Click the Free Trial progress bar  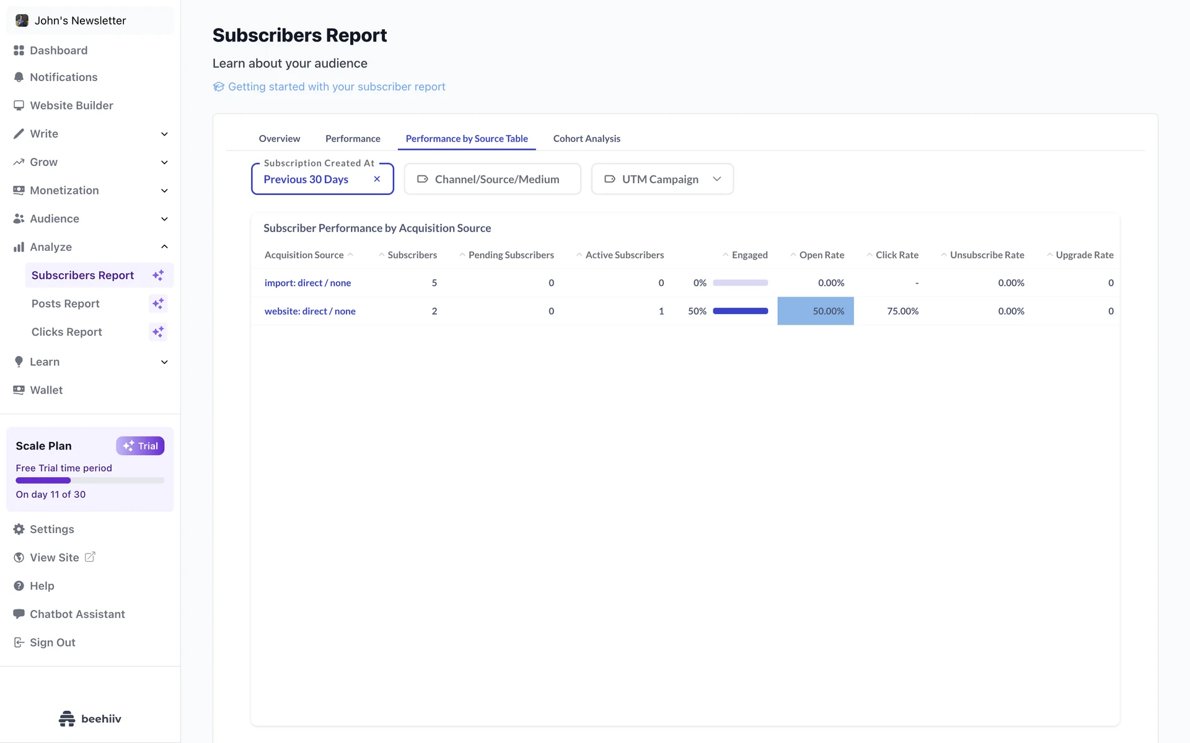pos(90,480)
